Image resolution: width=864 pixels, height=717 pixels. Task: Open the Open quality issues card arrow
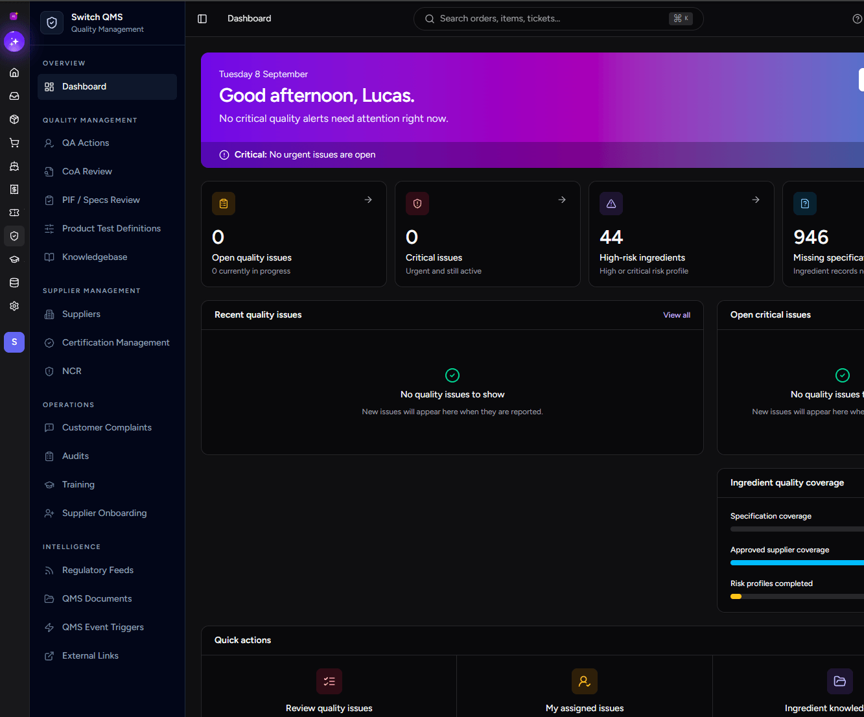pyautogui.click(x=368, y=200)
